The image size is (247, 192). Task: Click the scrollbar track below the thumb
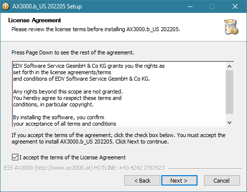pos(229,116)
